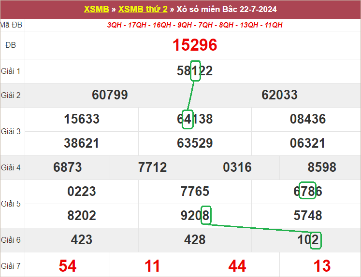
Task: Click the Giải 3 number 06321
Action: point(307,143)
